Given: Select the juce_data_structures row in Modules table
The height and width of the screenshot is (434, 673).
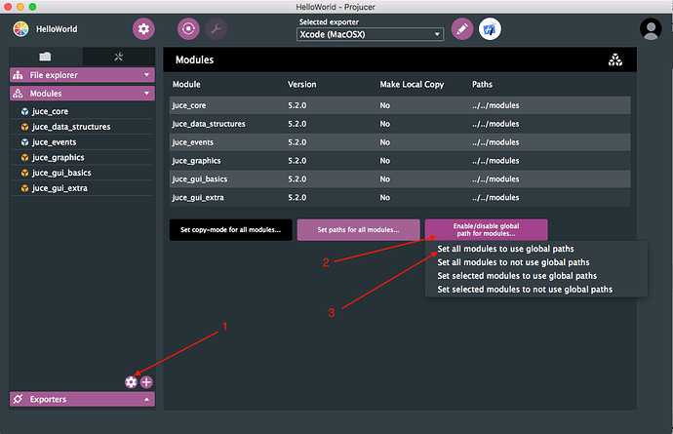Looking at the screenshot, I should click(x=400, y=124).
